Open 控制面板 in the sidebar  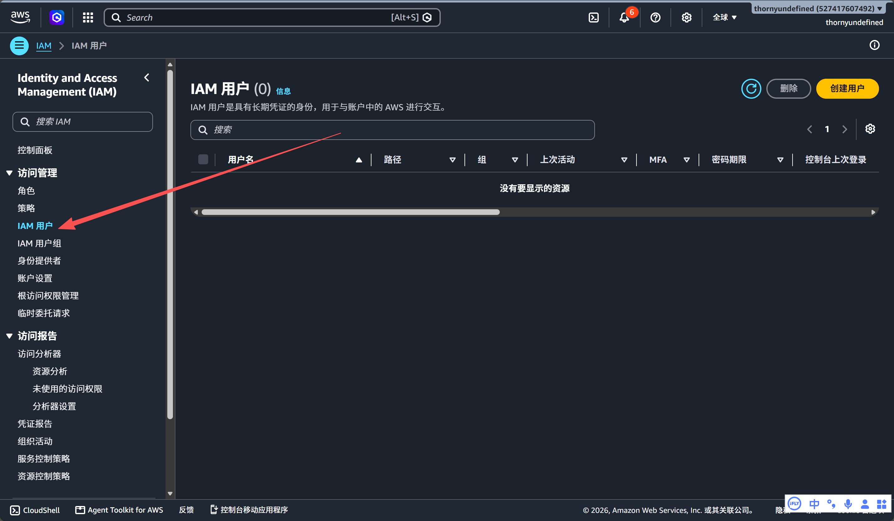(35, 150)
